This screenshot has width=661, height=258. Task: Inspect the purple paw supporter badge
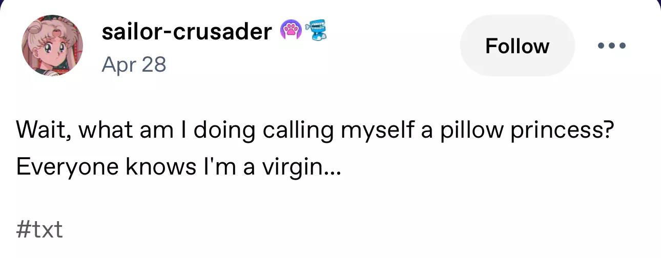(290, 32)
